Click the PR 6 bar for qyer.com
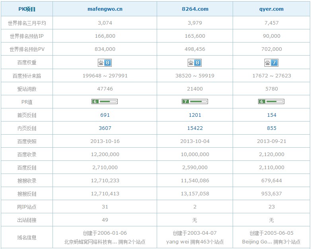The image size is (311, 249). point(271,101)
